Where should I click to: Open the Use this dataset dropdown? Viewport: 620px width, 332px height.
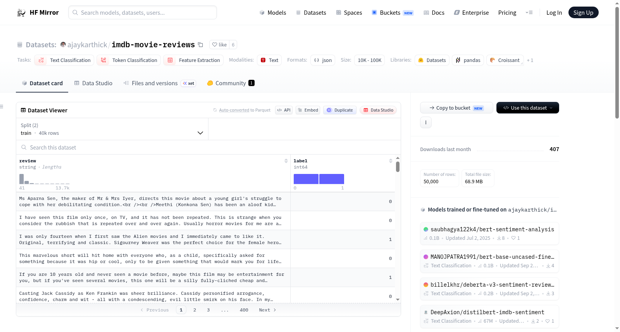click(527, 108)
